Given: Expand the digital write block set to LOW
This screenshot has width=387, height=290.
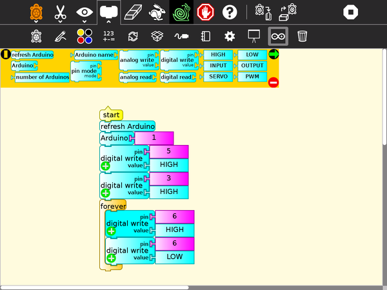Looking at the screenshot, I should [111, 258].
